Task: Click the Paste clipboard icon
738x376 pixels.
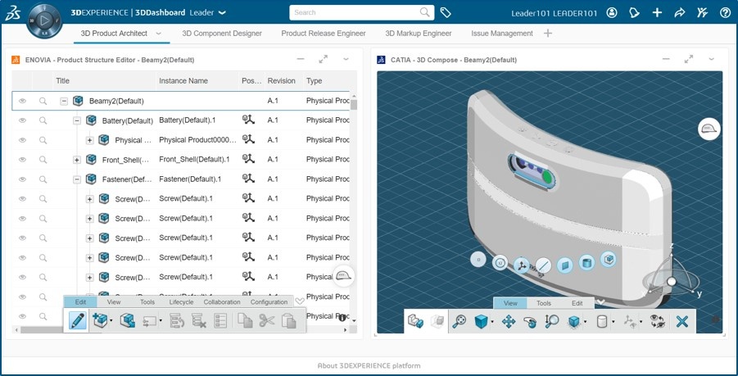Action: (289, 320)
